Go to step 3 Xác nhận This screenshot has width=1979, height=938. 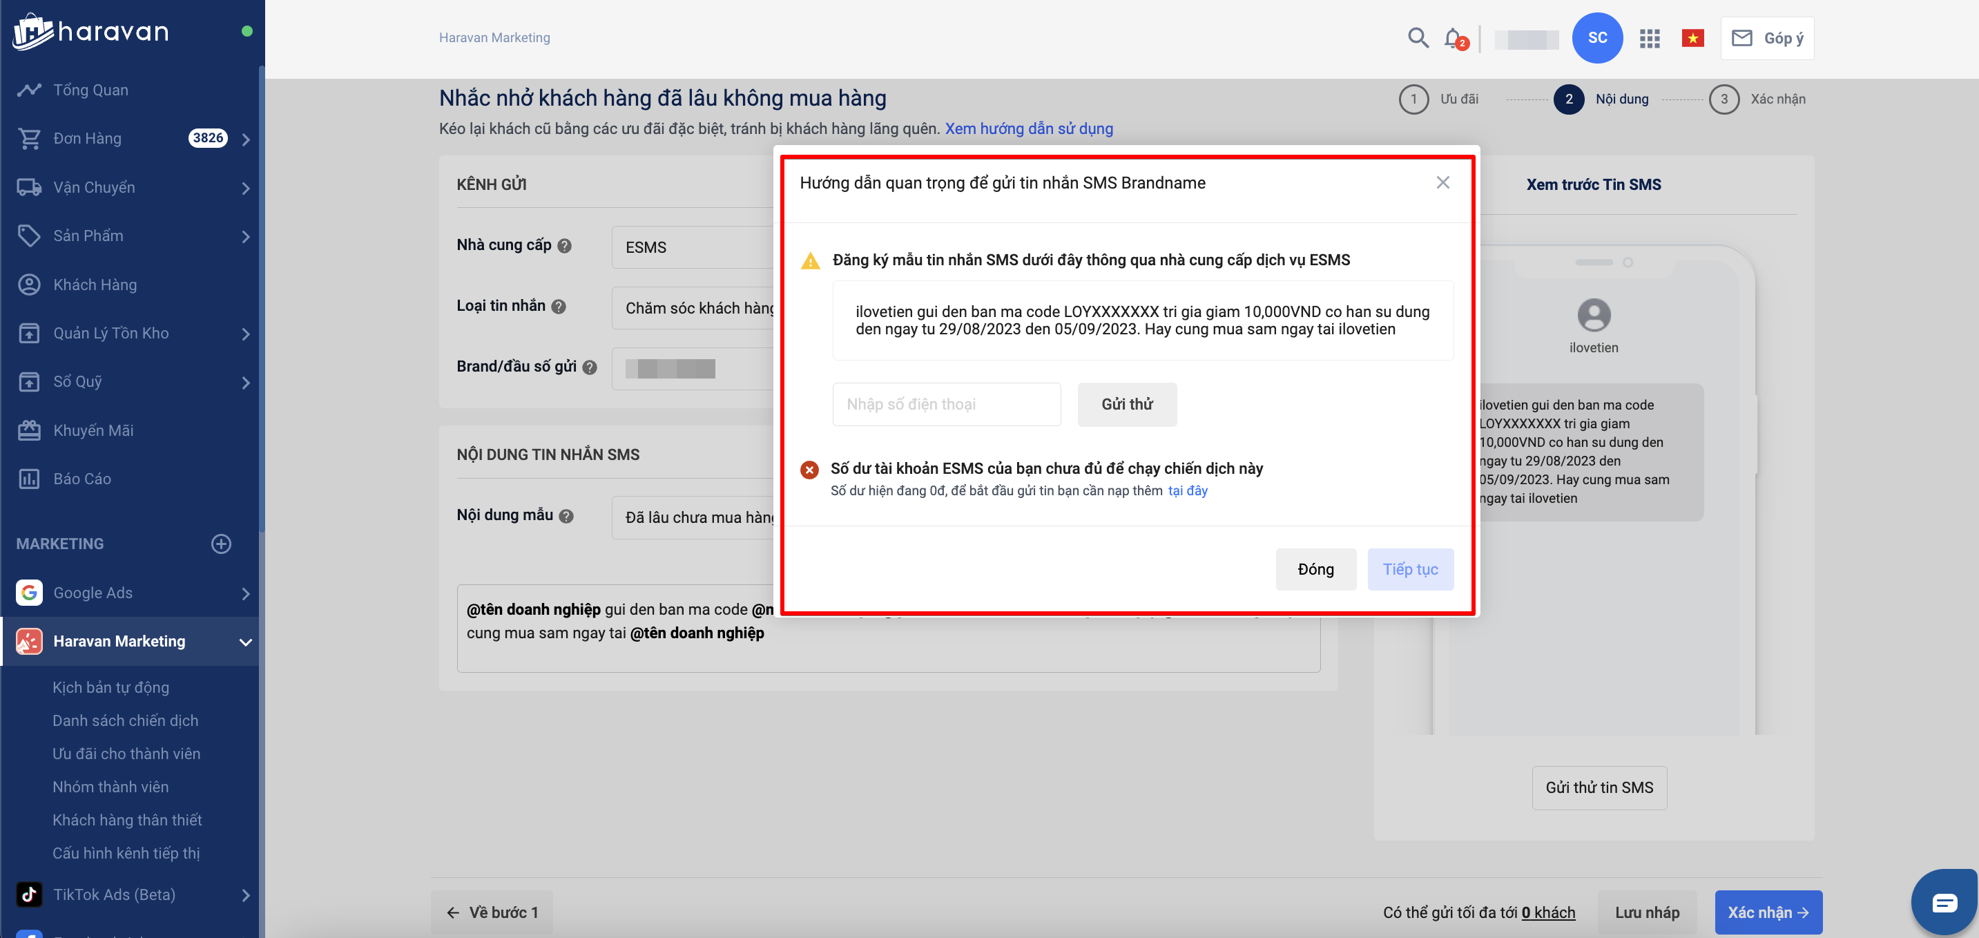coord(1757,99)
